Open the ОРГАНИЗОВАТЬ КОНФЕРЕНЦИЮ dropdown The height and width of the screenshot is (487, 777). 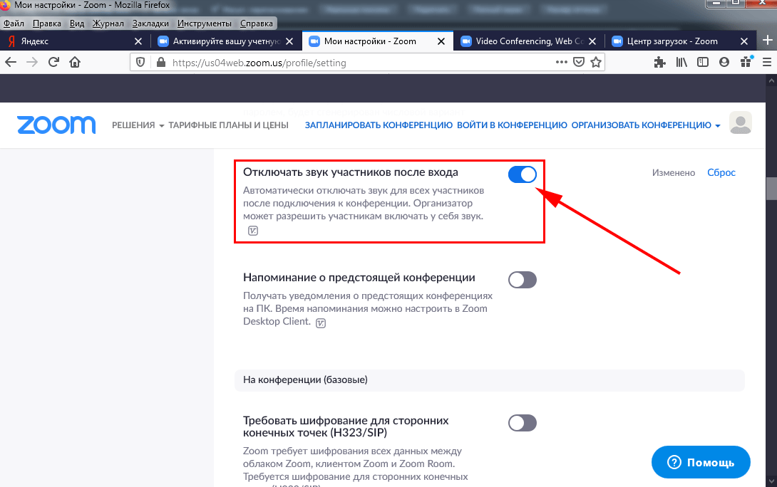point(644,125)
